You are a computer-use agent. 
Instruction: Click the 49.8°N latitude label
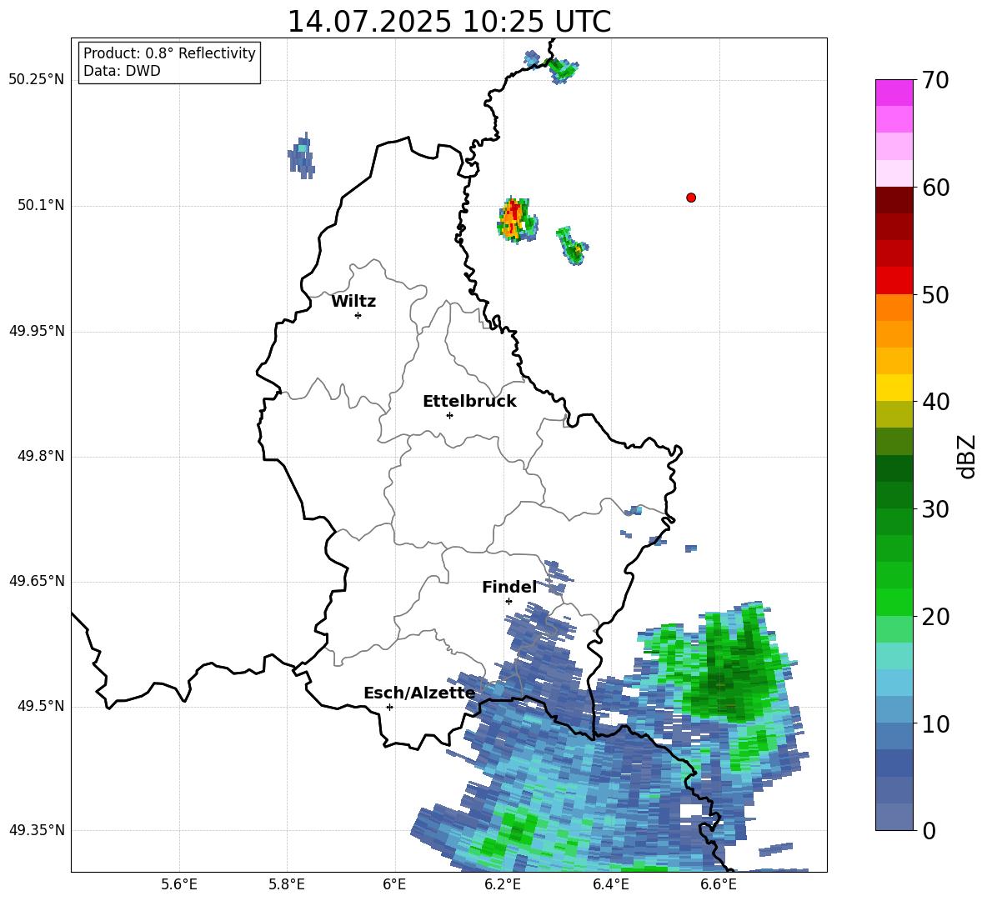[x=41, y=456]
